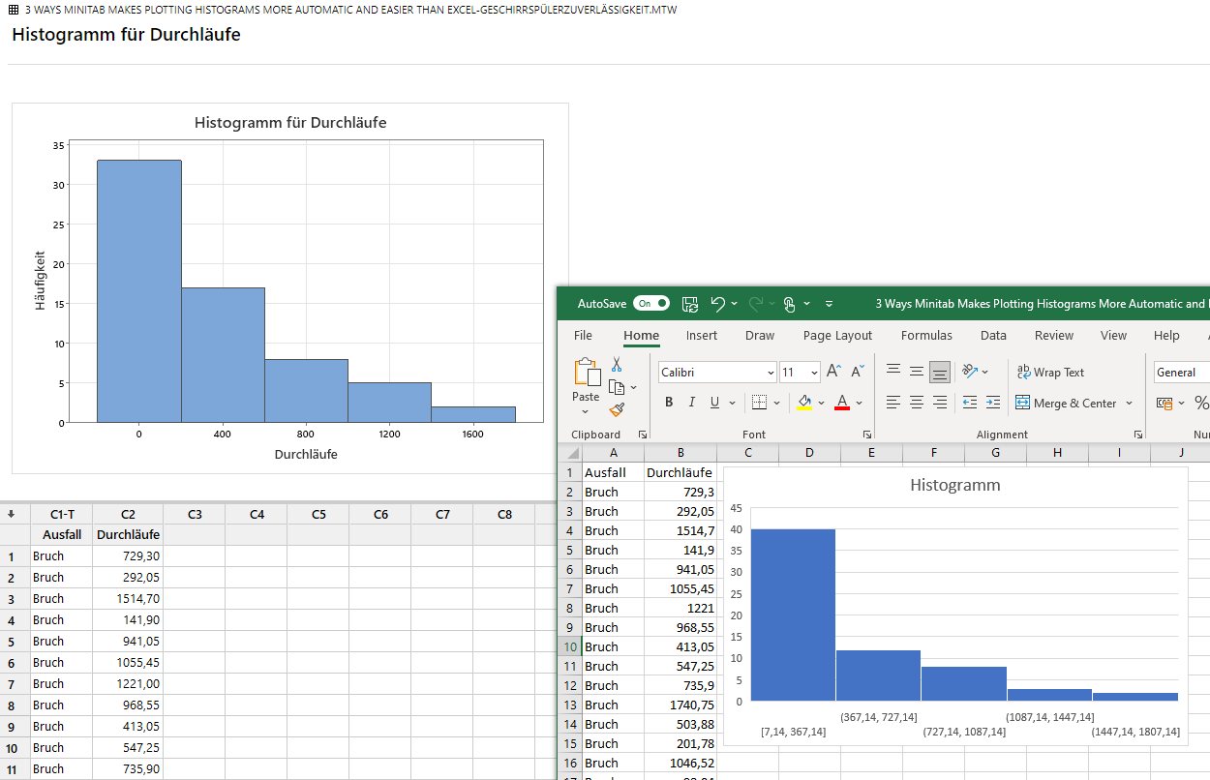Align text left in cell
Image resolution: width=1210 pixels, height=780 pixels.
[x=893, y=403]
